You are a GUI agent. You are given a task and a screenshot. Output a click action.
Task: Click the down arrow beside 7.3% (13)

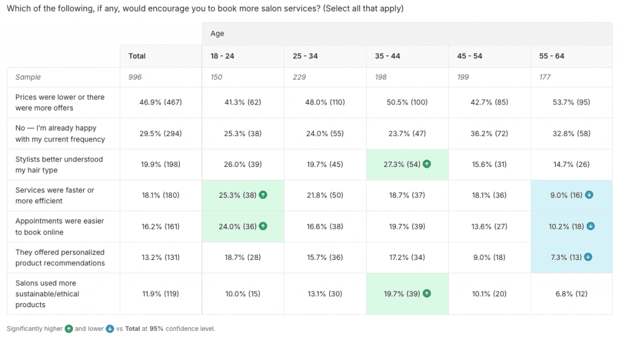(x=589, y=257)
